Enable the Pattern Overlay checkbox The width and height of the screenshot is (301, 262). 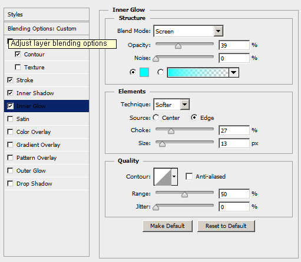tap(10, 157)
